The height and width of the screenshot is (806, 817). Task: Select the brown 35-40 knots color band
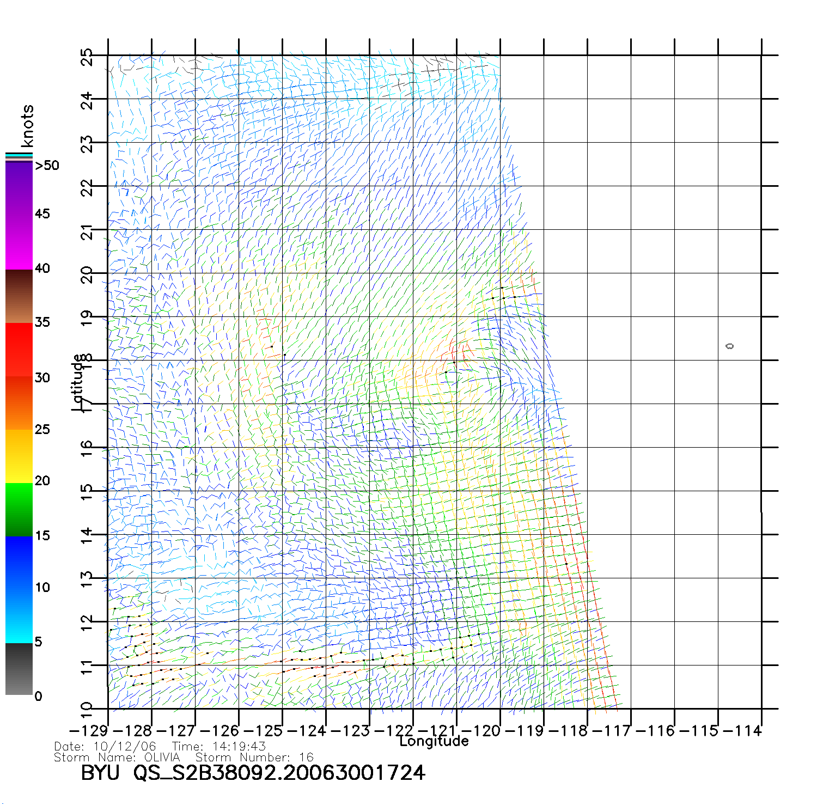pyautogui.click(x=19, y=297)
